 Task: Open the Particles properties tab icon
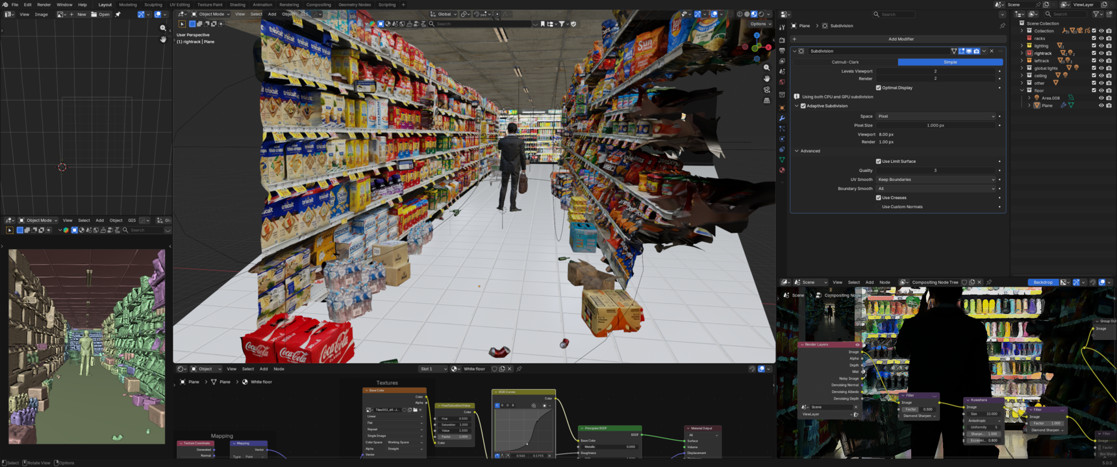click(x=782, y=128)
